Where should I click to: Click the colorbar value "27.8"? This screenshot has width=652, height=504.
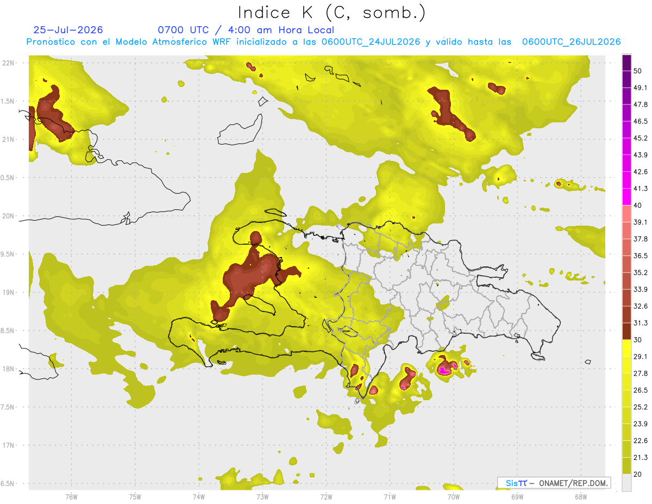(641, 374)
